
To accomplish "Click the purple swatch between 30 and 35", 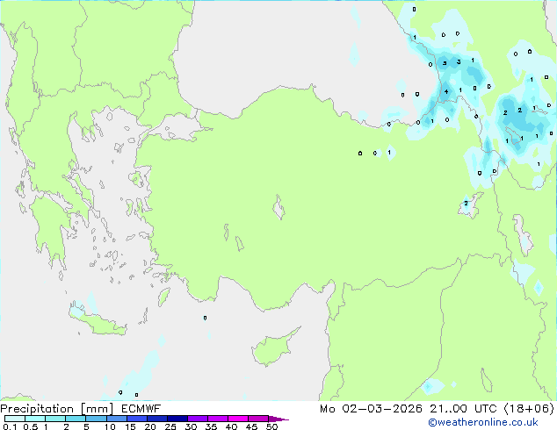I will (198, 419).
